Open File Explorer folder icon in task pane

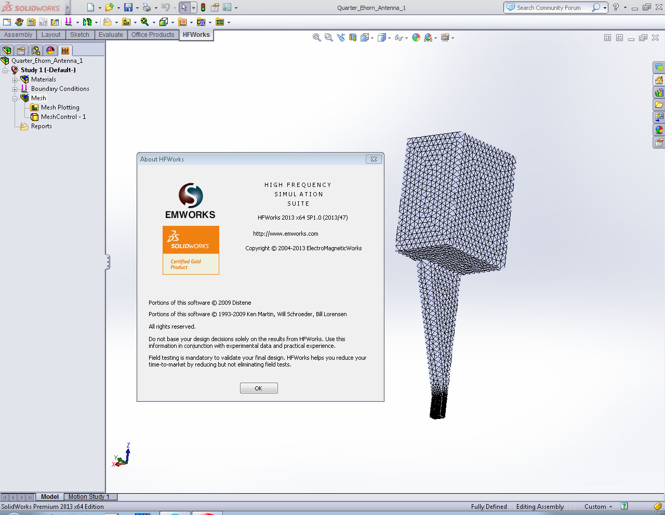659,105
